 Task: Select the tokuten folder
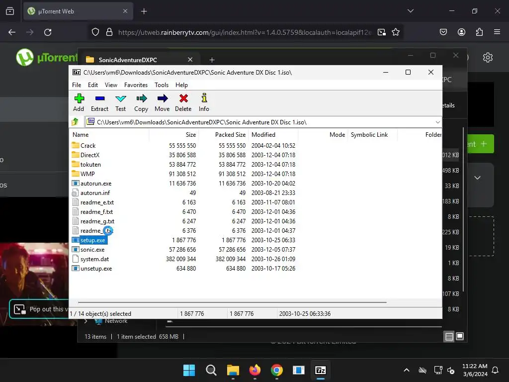(x=90, y=164)
